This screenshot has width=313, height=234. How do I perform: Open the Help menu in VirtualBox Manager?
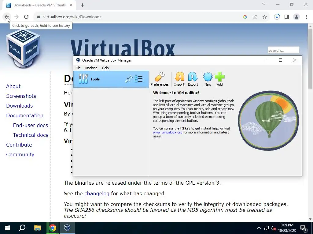(x=105, y=68)
